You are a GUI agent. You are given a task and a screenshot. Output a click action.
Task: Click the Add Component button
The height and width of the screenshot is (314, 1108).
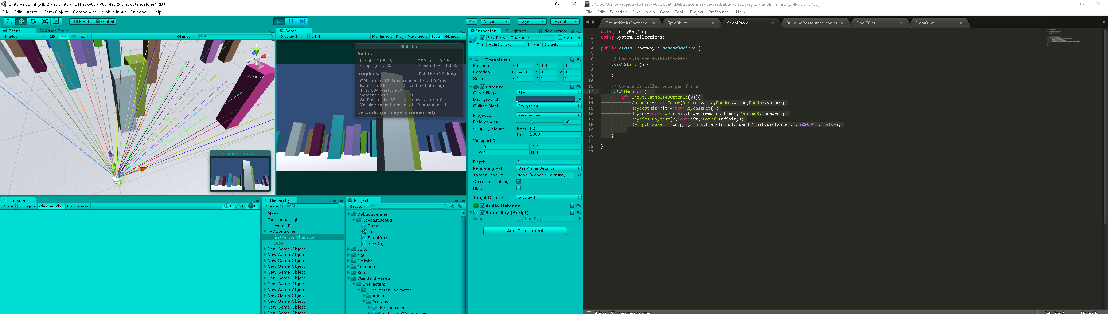[525, 231]
